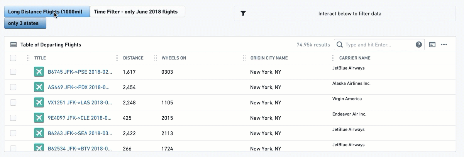
Task: Tick the checkbox for B6745 JFK->PSE row
Action: (x=13, y=72)
